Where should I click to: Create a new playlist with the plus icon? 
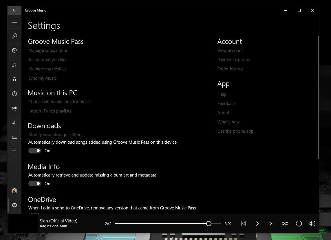coord(14,151)
